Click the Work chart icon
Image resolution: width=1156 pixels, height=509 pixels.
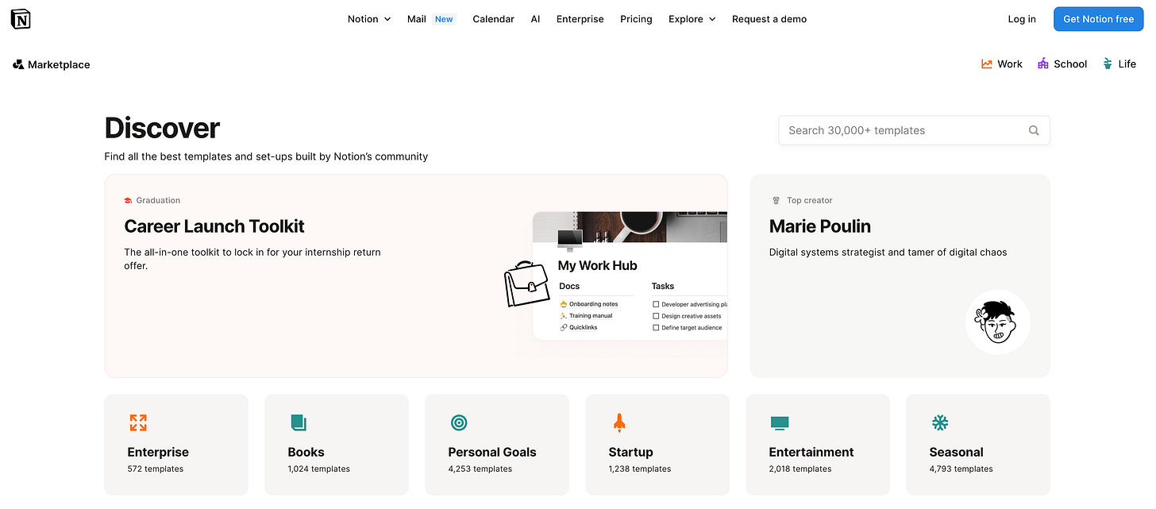(x=987, y=64)
